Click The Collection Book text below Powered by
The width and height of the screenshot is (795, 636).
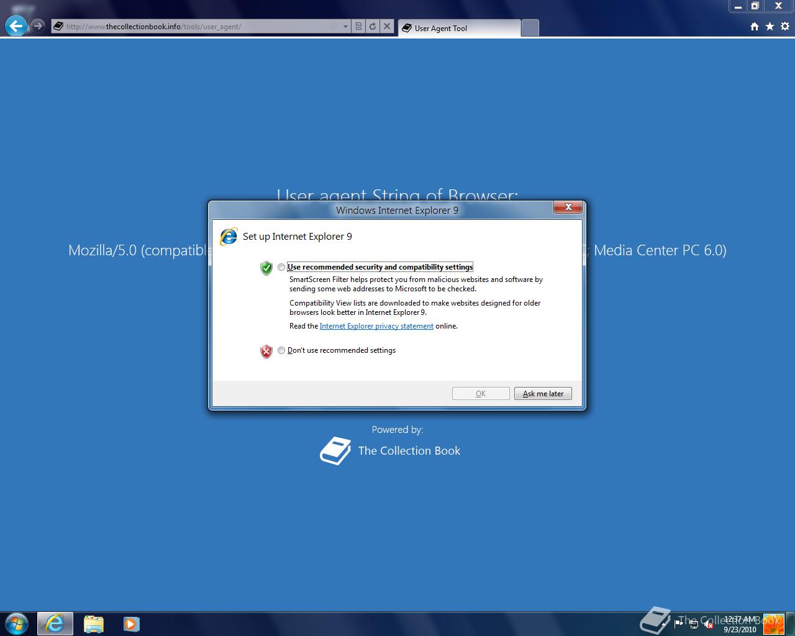(x=409, y=451)
